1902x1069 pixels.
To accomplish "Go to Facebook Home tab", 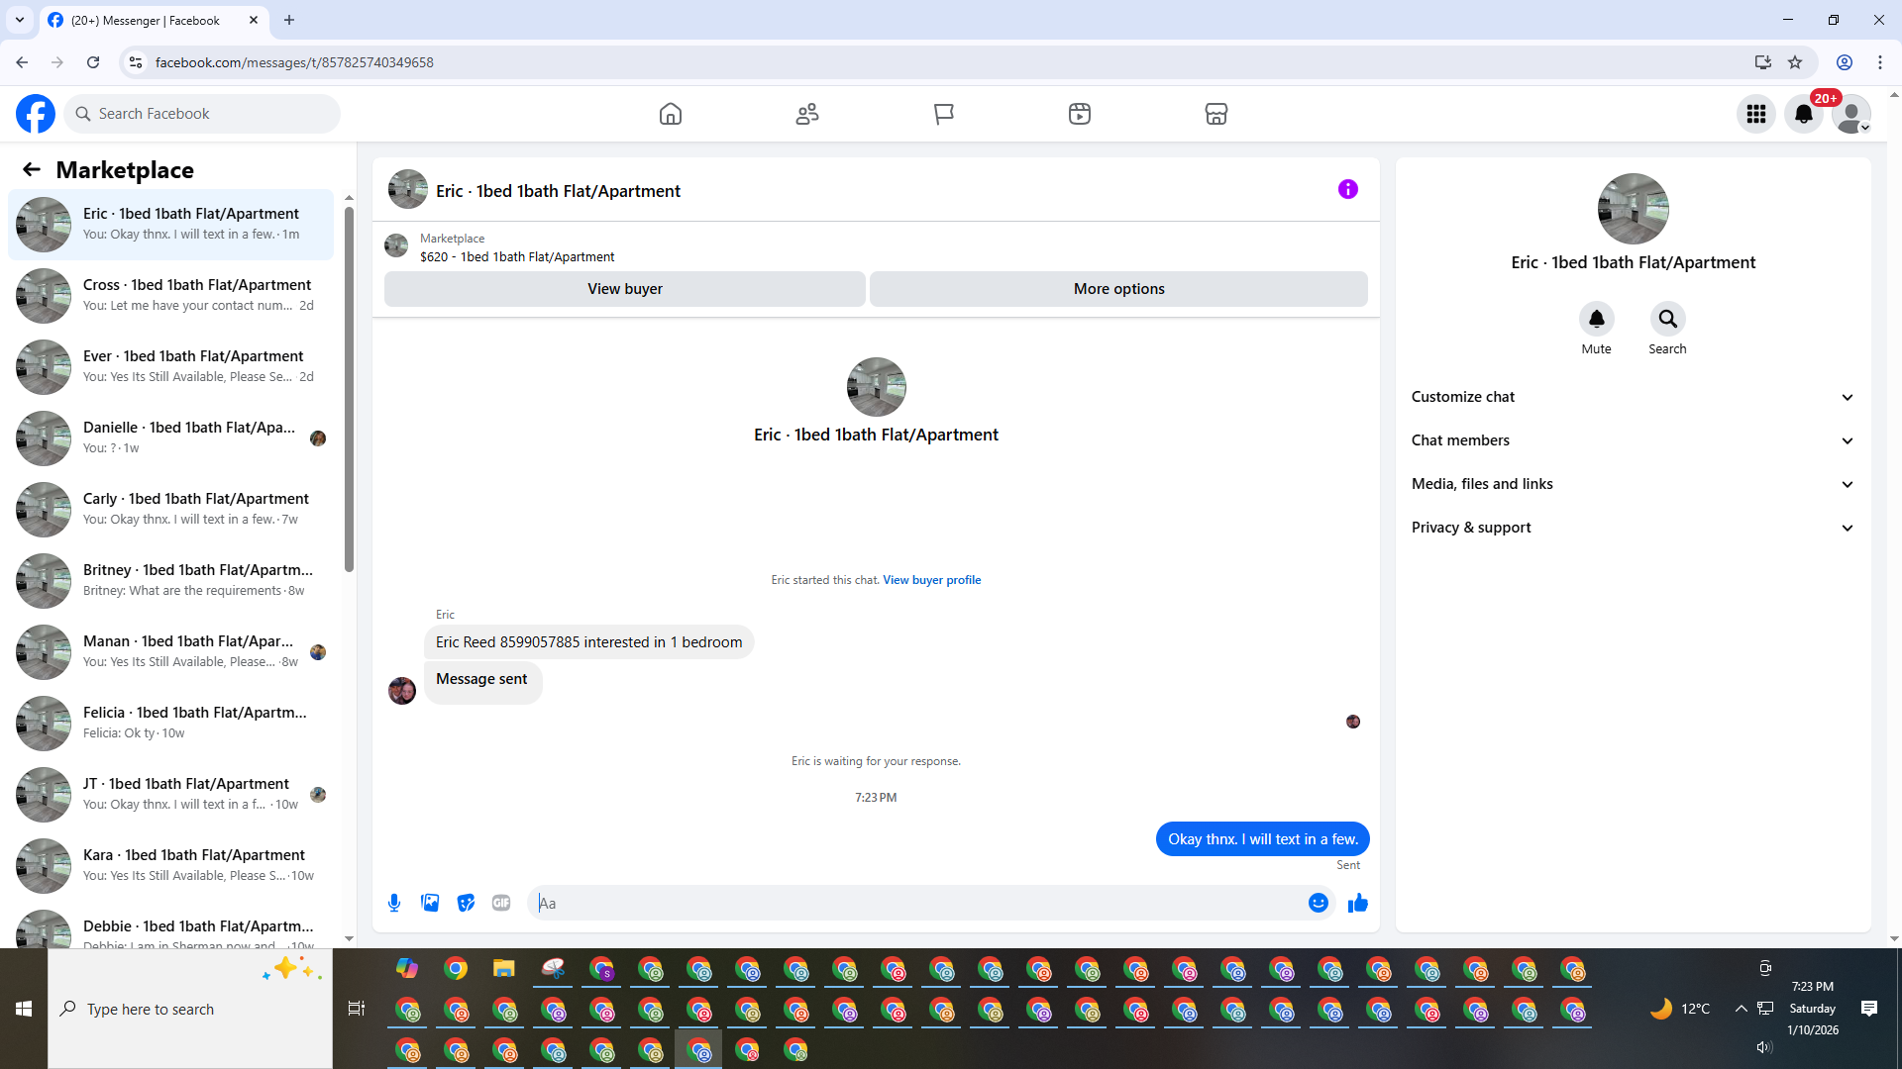I will tap(671, 114).
